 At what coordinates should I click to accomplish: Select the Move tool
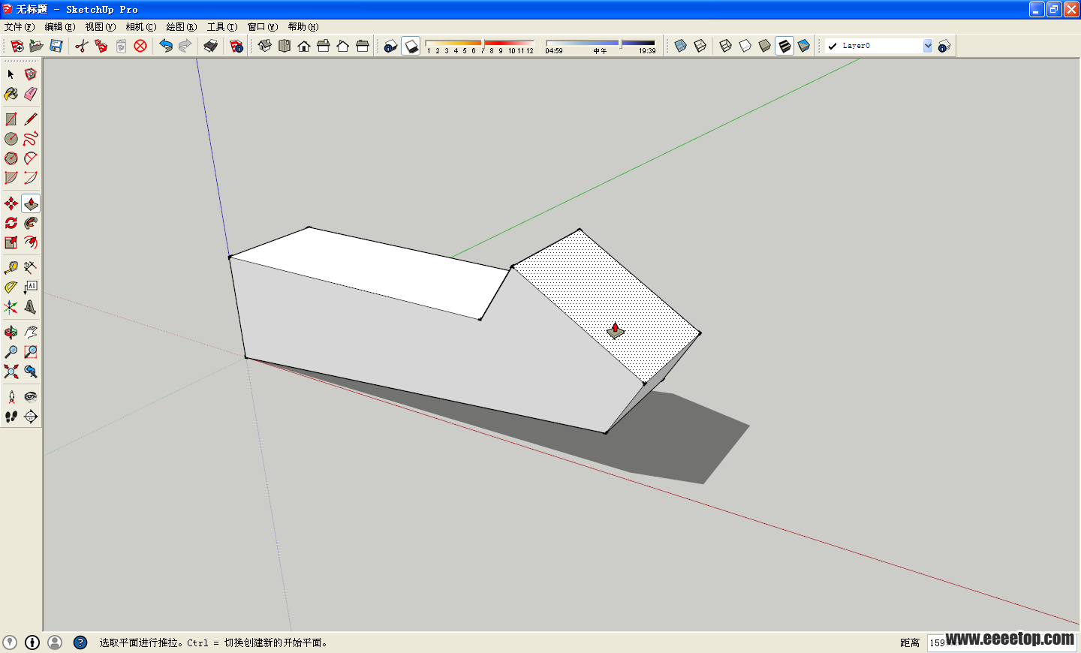tap(11, 203)
